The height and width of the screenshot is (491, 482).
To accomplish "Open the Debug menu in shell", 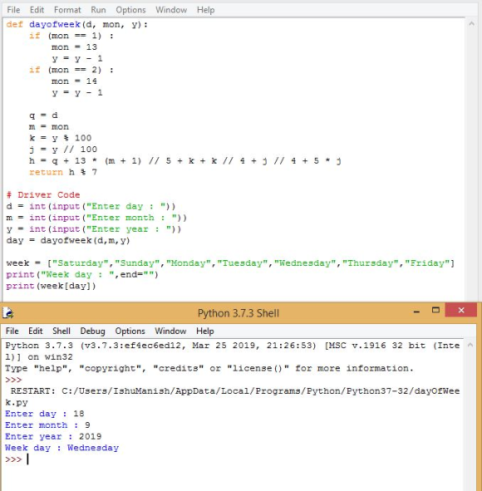I will (92, 331).
